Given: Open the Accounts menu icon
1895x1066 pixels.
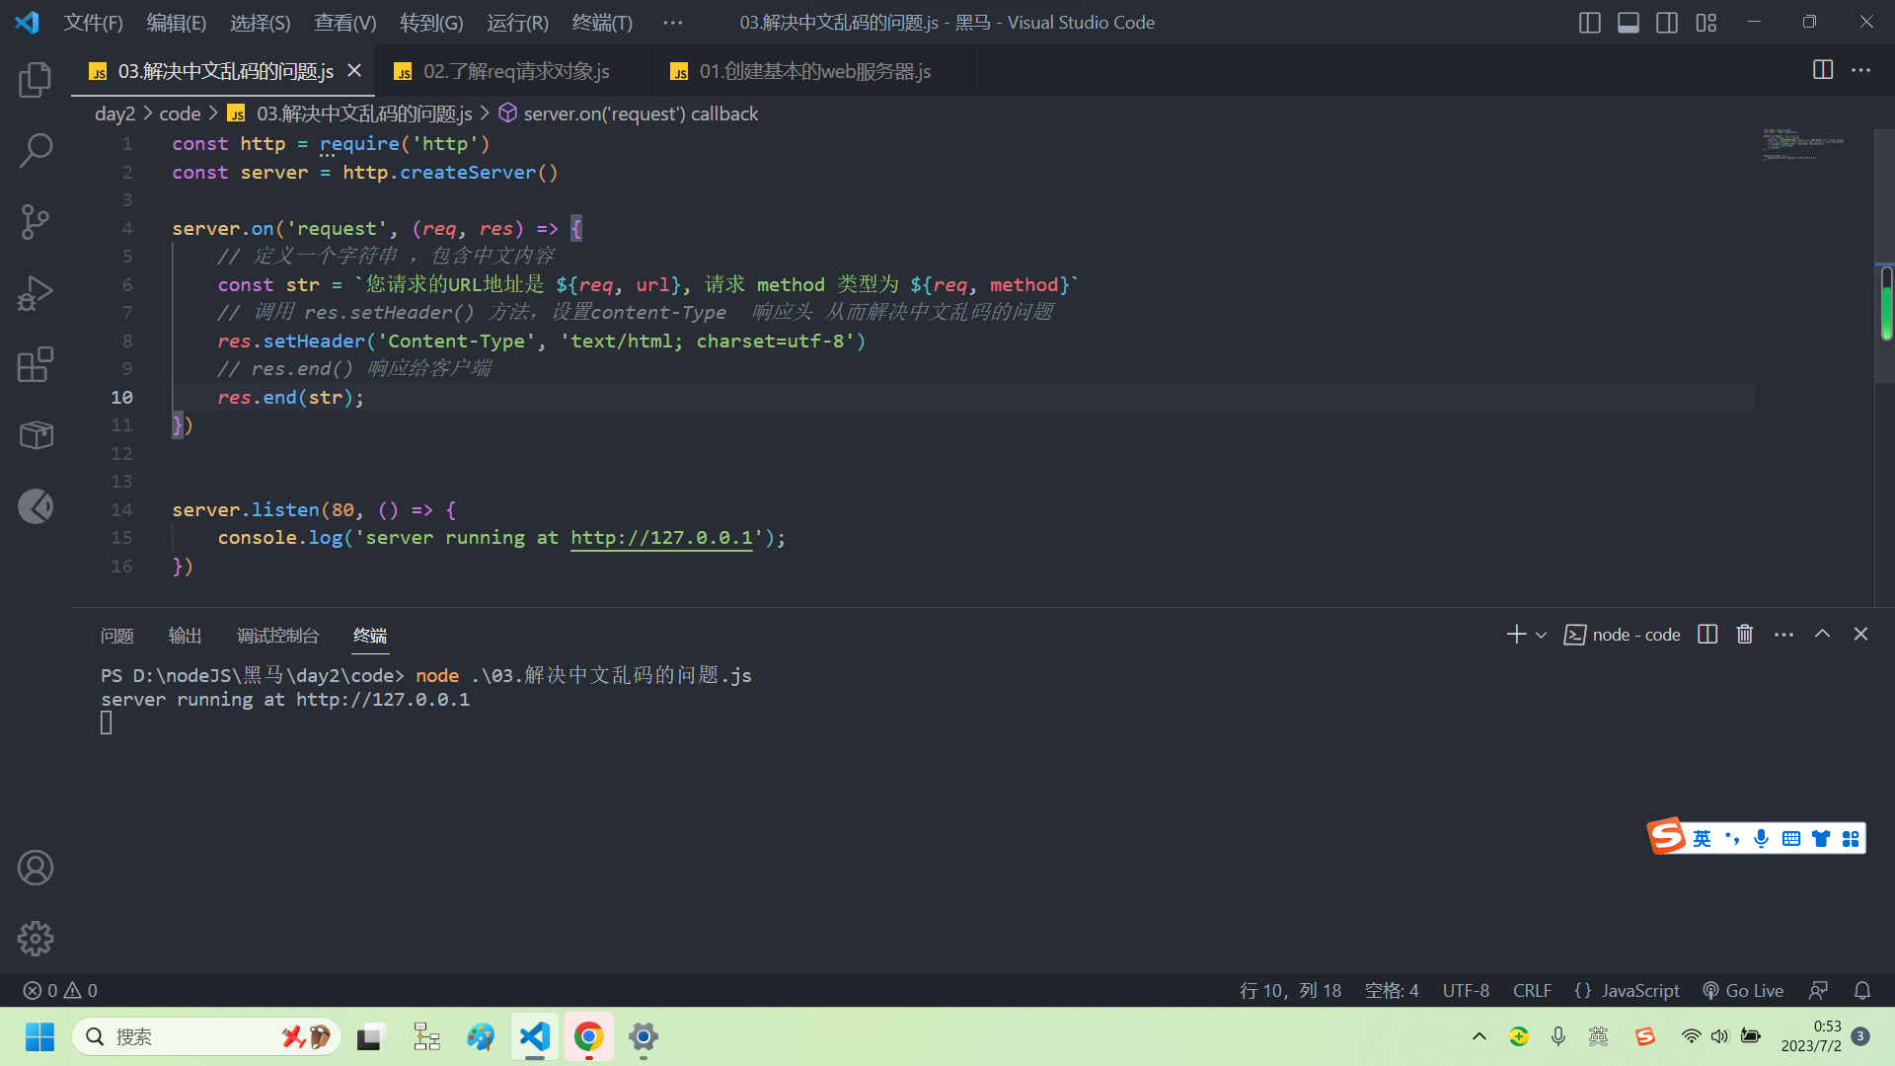Looking at the screenshot, I should coord(36,868).
